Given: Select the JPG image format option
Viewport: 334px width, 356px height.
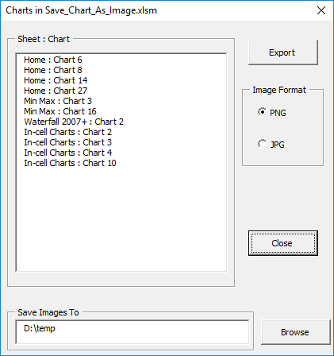Looking at the screenshot, I should click(x=271, y=145).
